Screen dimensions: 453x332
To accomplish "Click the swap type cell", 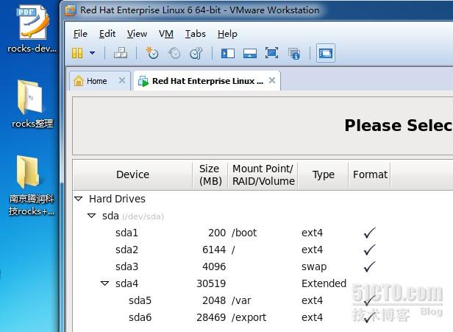I will (x=314, y=267).
